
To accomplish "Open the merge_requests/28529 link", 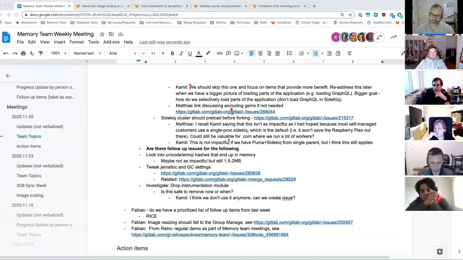I will point(237,179).
